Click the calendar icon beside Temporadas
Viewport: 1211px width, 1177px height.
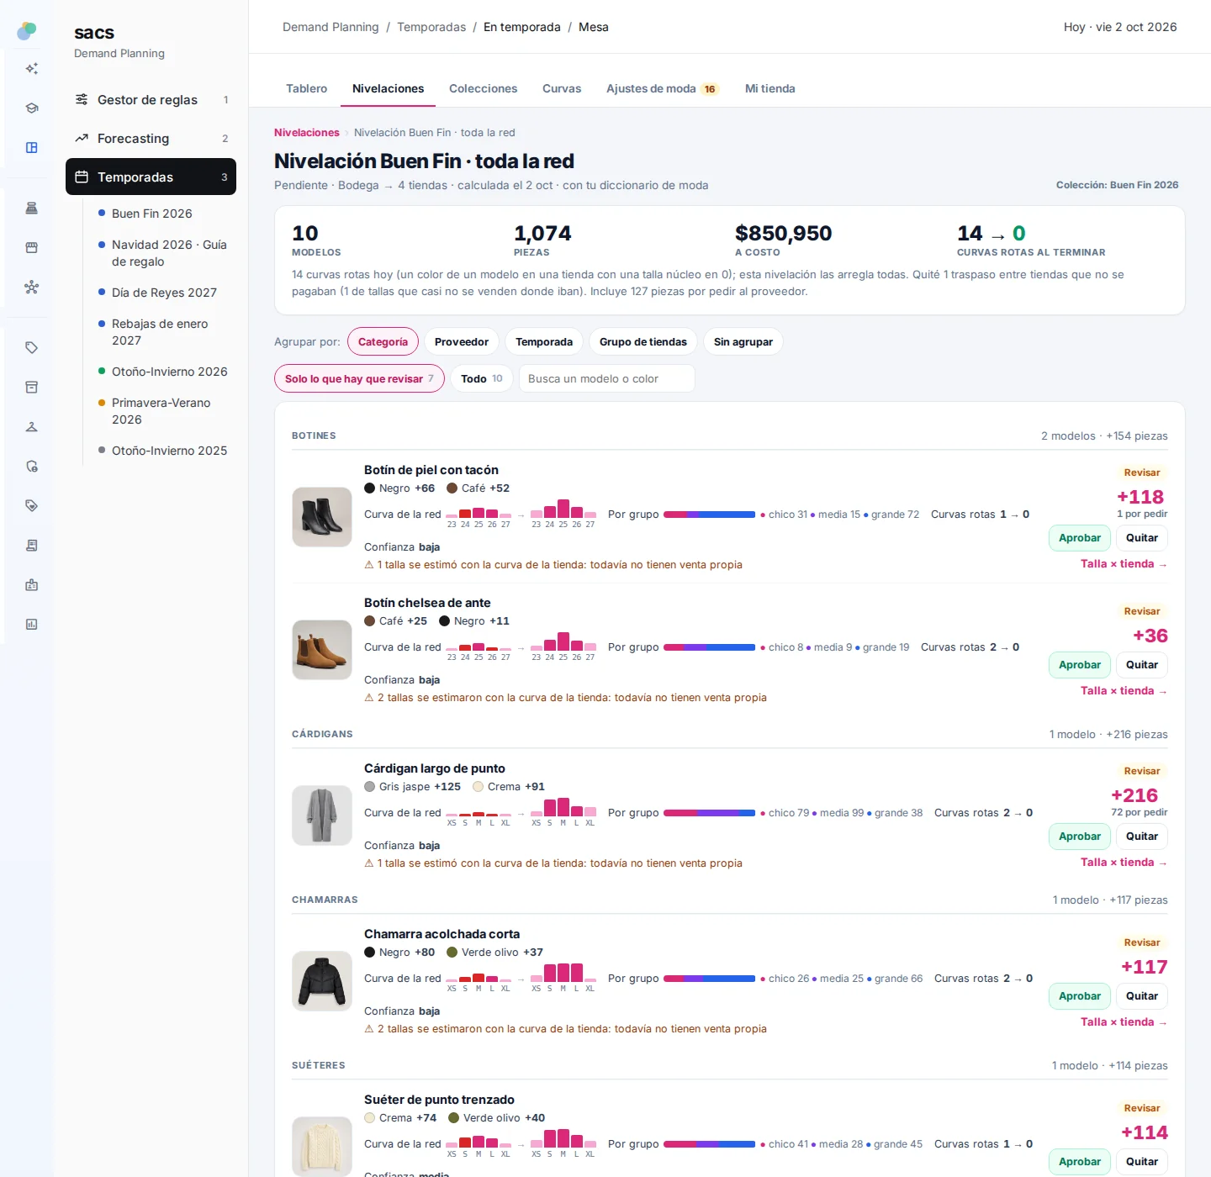(x=82, y=177)
